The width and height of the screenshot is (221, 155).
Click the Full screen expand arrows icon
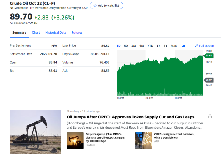(196, 46)
